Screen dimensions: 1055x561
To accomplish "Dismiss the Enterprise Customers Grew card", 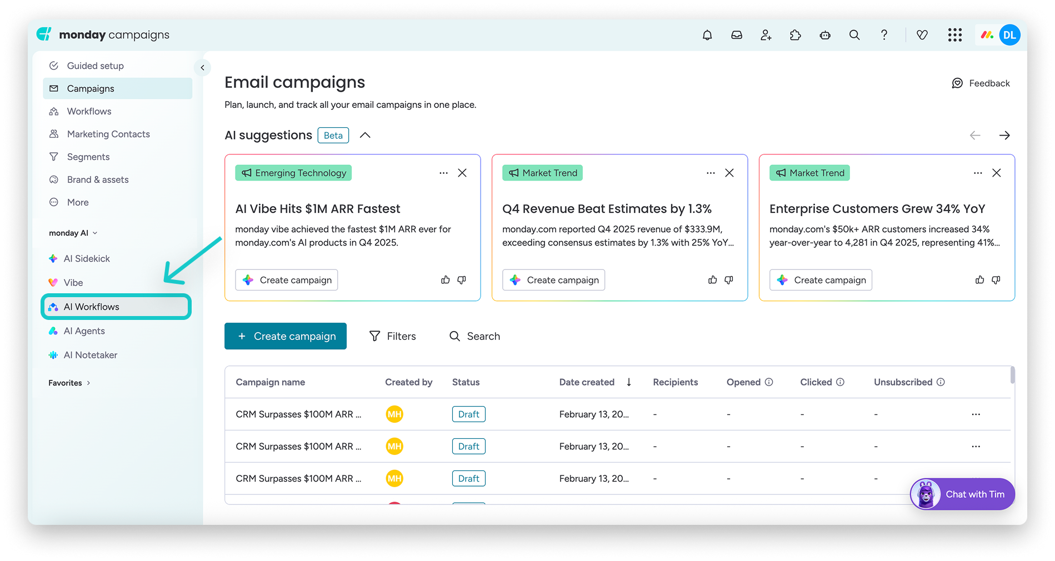I will (997, 173).
